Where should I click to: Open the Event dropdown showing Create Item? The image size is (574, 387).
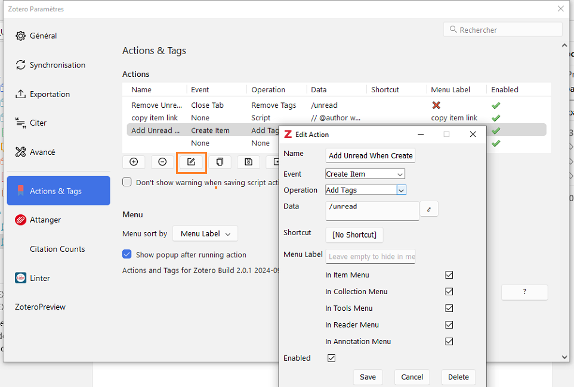point(365,174)
